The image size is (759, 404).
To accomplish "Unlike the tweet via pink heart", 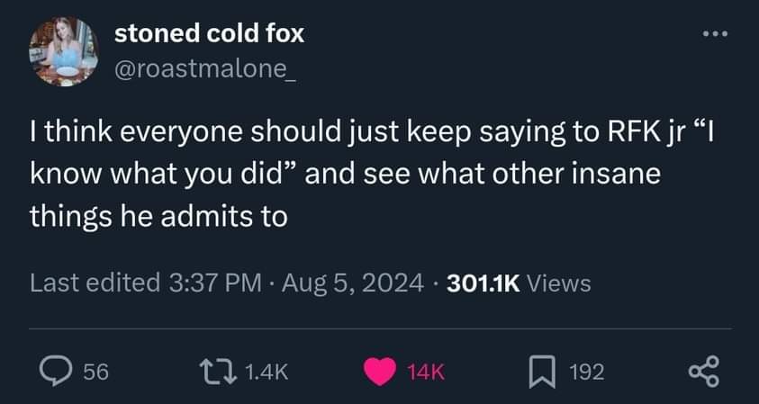I will pos(380,373).
